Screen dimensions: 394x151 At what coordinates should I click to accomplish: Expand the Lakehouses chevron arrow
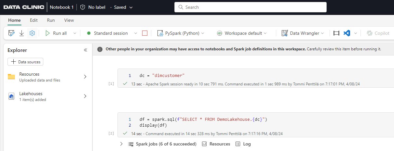85,96
